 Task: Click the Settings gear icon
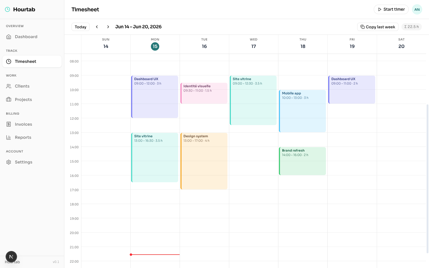click(9, 162)
